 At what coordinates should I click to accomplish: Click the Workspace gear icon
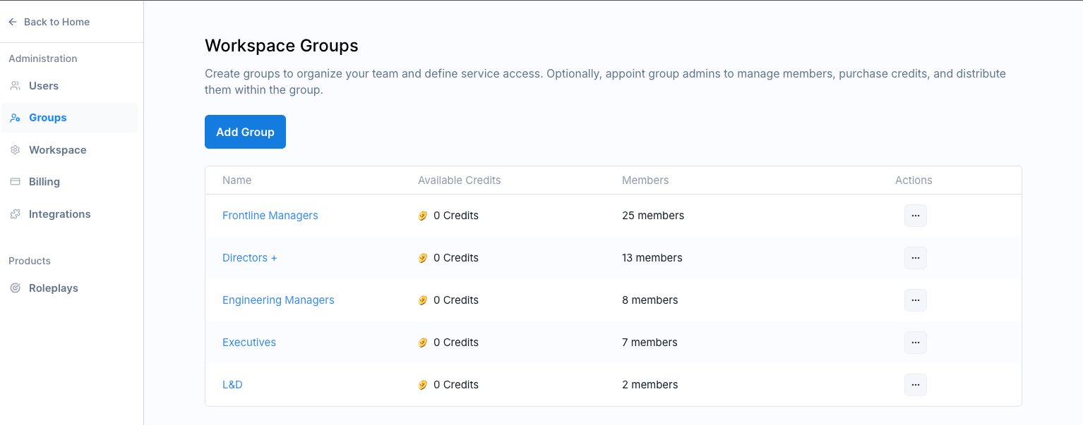point(15,150)
